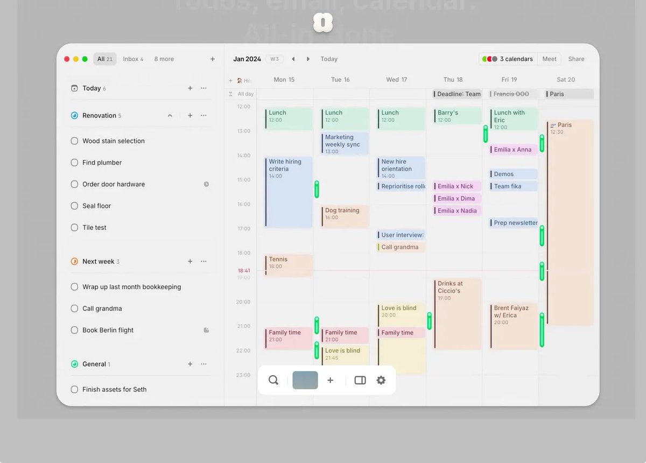646x463 pixels.
Task: Check off Wood stain selection
Action: [74, 141]
